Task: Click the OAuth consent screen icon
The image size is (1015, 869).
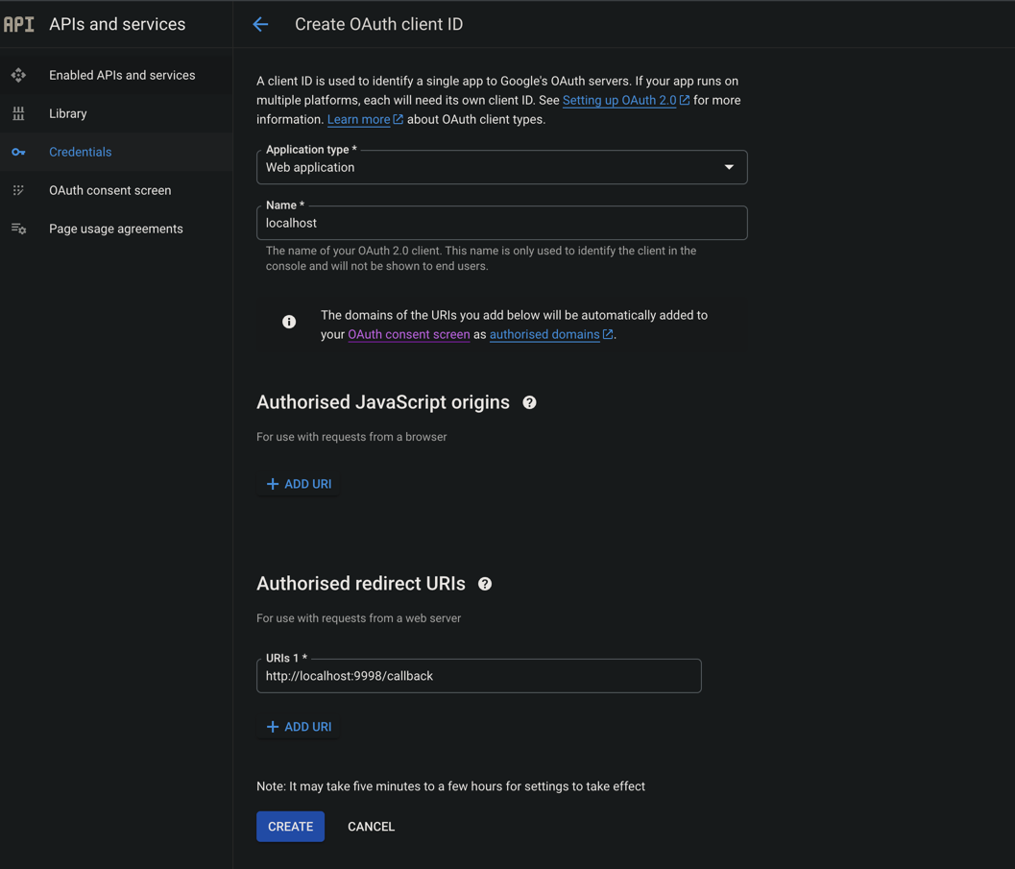Action: coord(19,190)
